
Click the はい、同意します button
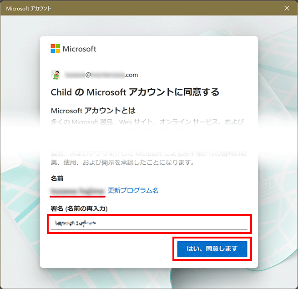212,249
